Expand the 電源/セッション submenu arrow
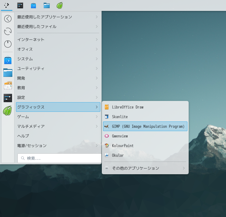The width and height of the screenshot is (226, 217). pos(97,146)
